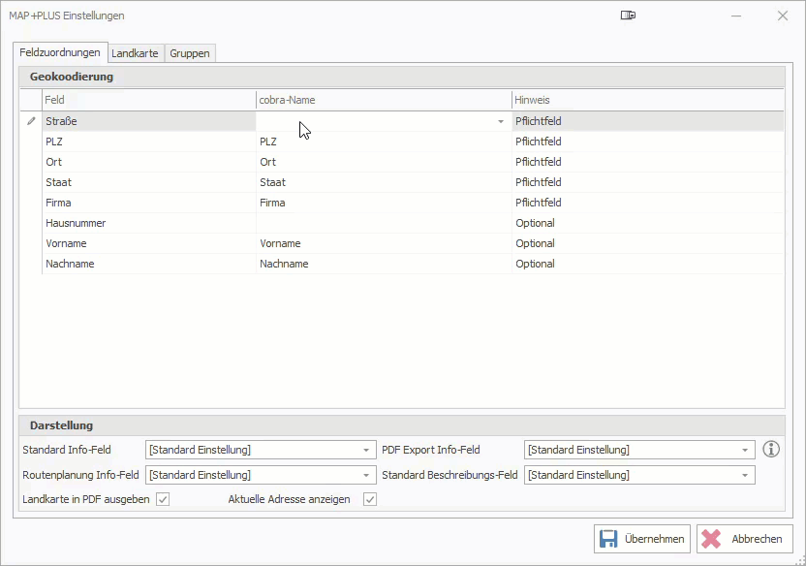Toggle Landkarte in PDF ausgeben checkbox
The width and height of the screenshot is (806, 566).
tap(163, 499)
